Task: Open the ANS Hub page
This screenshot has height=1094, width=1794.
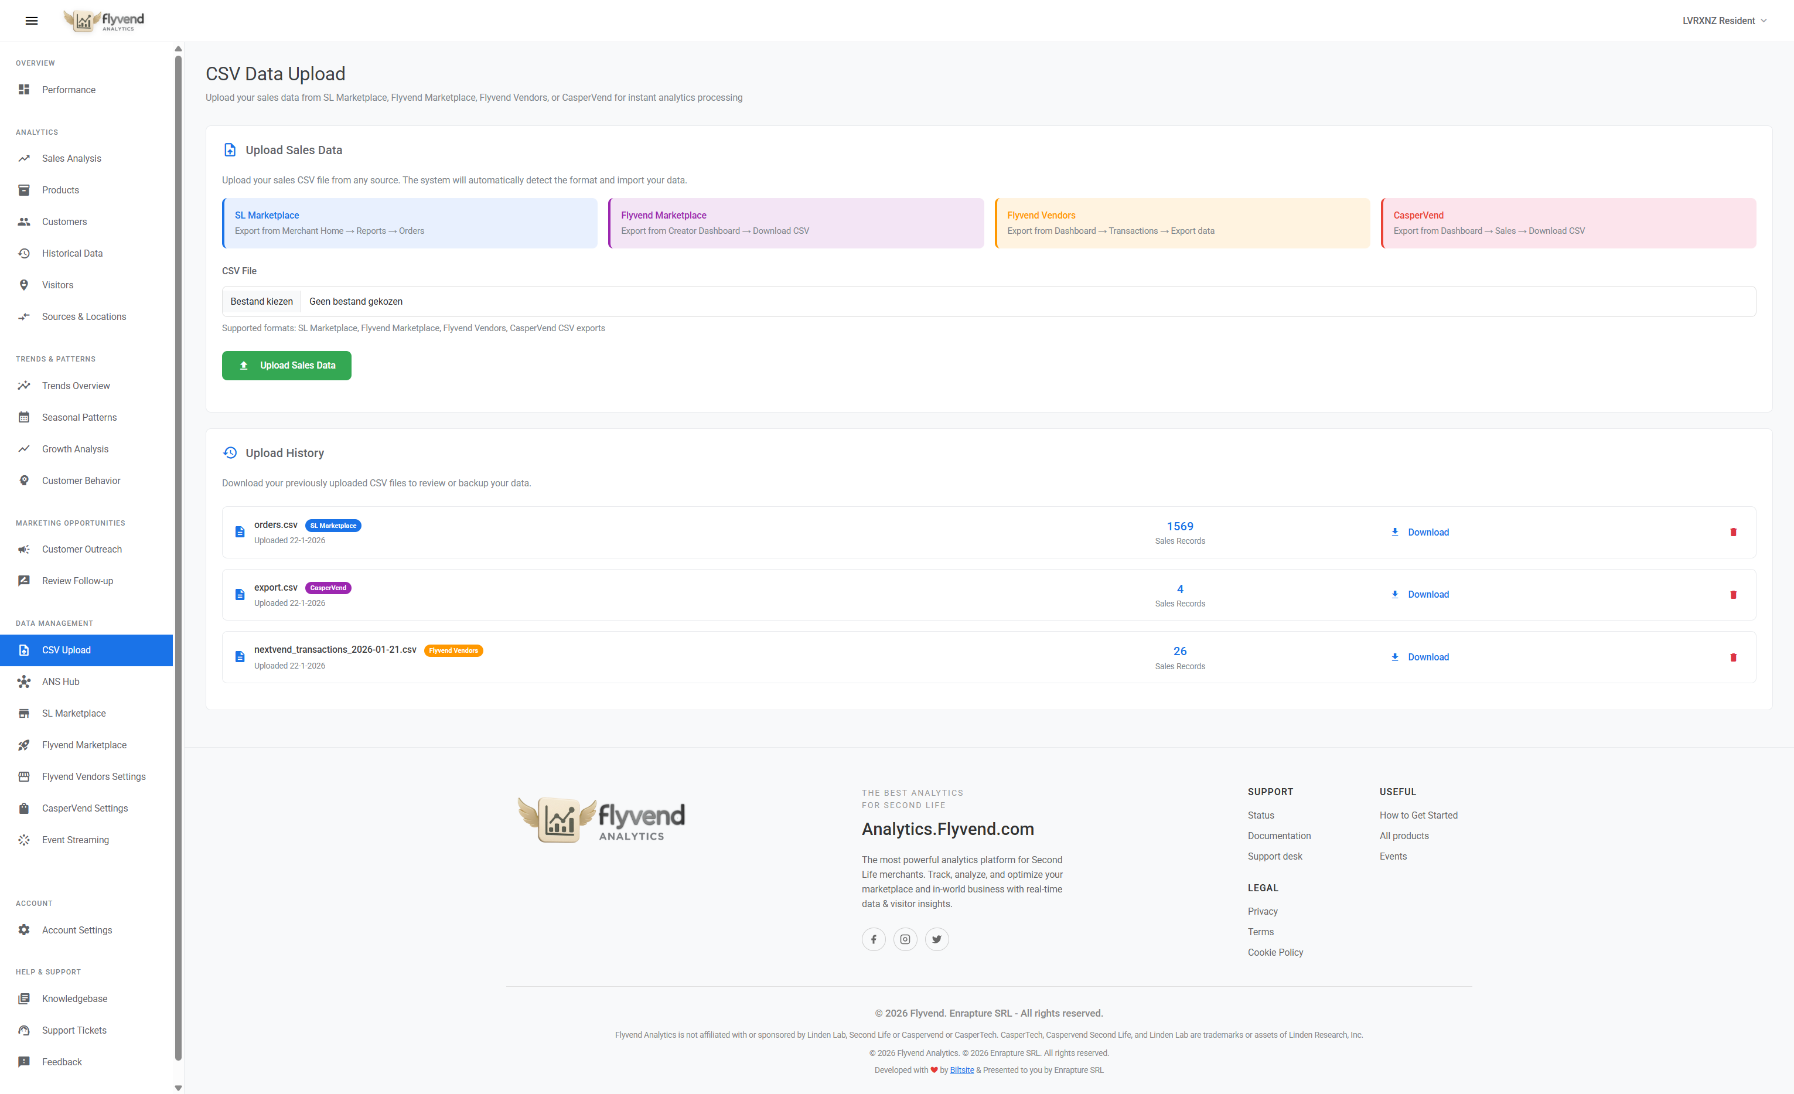Action: pos(60,681)
